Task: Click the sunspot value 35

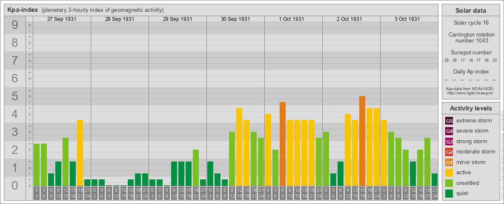Action: coord(487,60)
